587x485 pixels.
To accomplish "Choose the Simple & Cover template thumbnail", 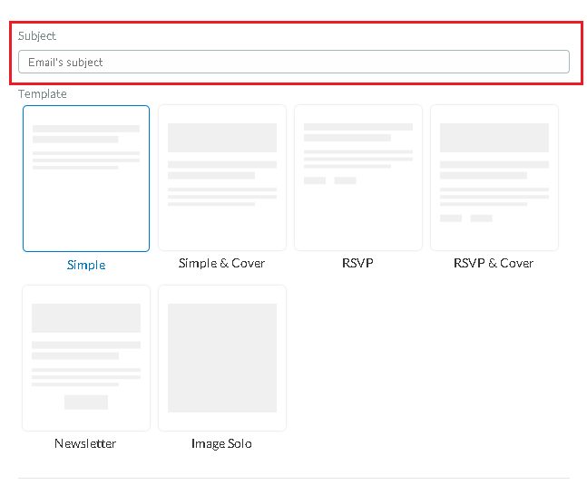I will point(222,178).
